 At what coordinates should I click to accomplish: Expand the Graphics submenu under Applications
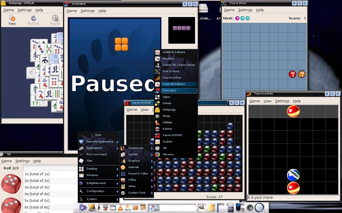(x=137, y=161)
